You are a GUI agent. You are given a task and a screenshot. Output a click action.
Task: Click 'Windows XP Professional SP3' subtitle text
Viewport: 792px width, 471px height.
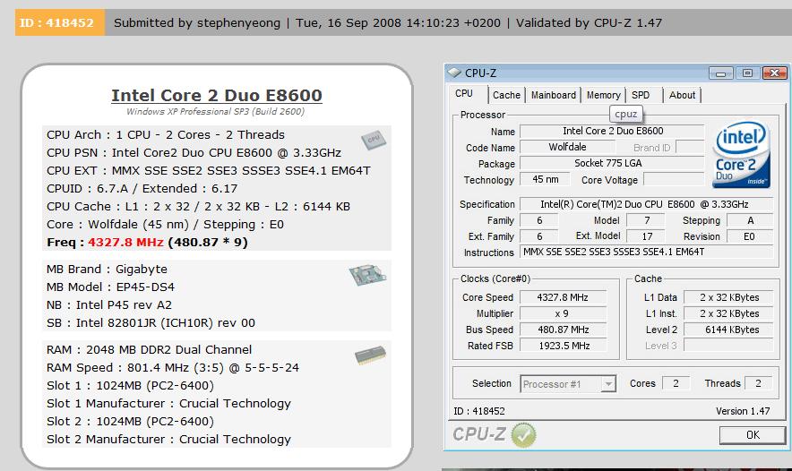pos(216,112)
